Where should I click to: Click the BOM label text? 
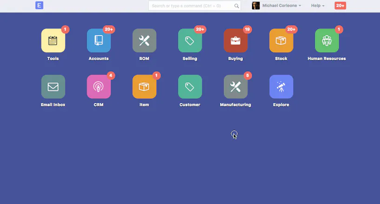pyautogui.click(x=144, y=58)
